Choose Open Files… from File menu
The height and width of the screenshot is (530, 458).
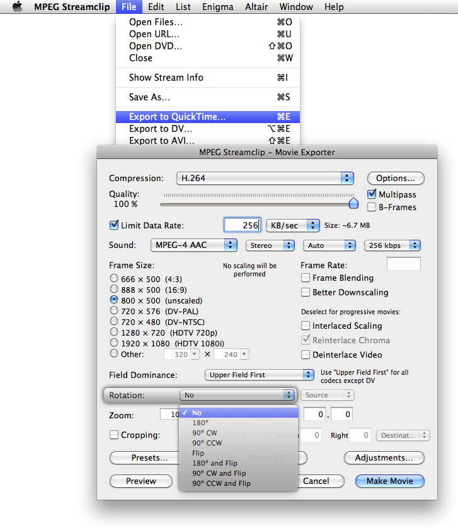coord(207,22)
